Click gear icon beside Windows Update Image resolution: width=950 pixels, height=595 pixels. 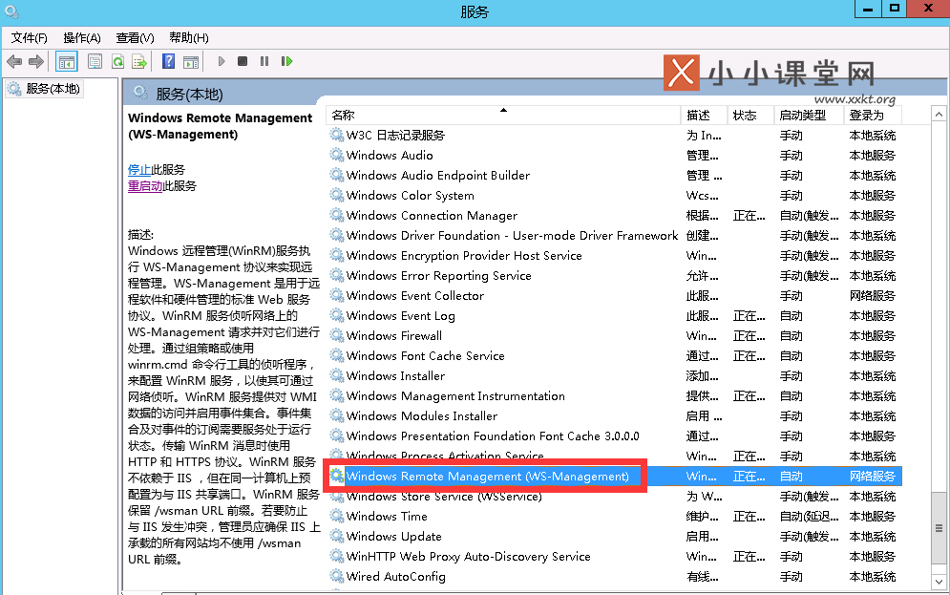click(x=336, y=536)
